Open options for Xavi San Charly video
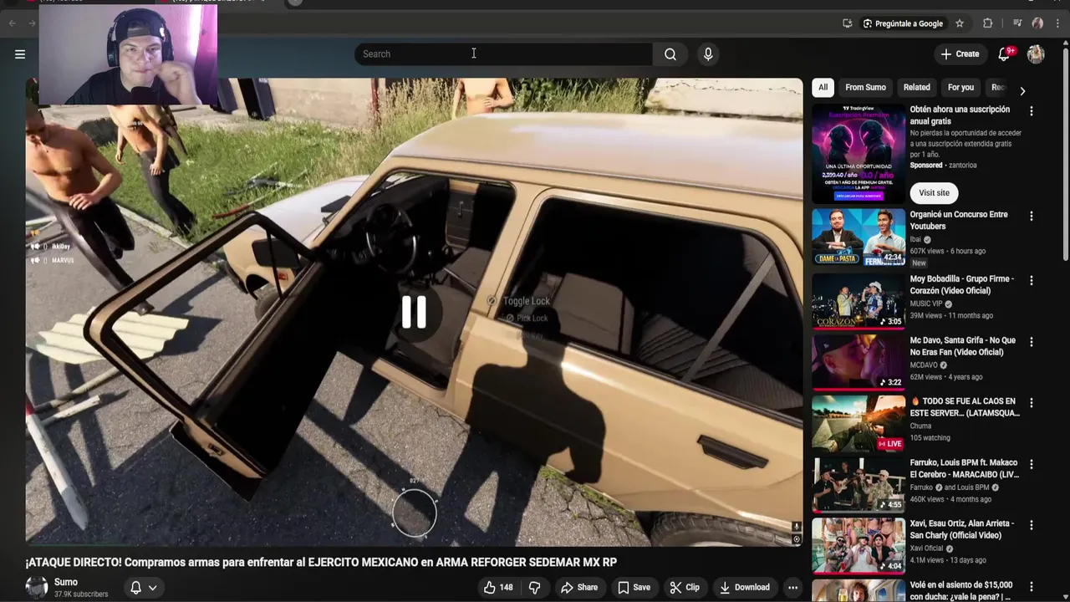The width and height of the screenshot is (1070, 602). coord(1031,525)
